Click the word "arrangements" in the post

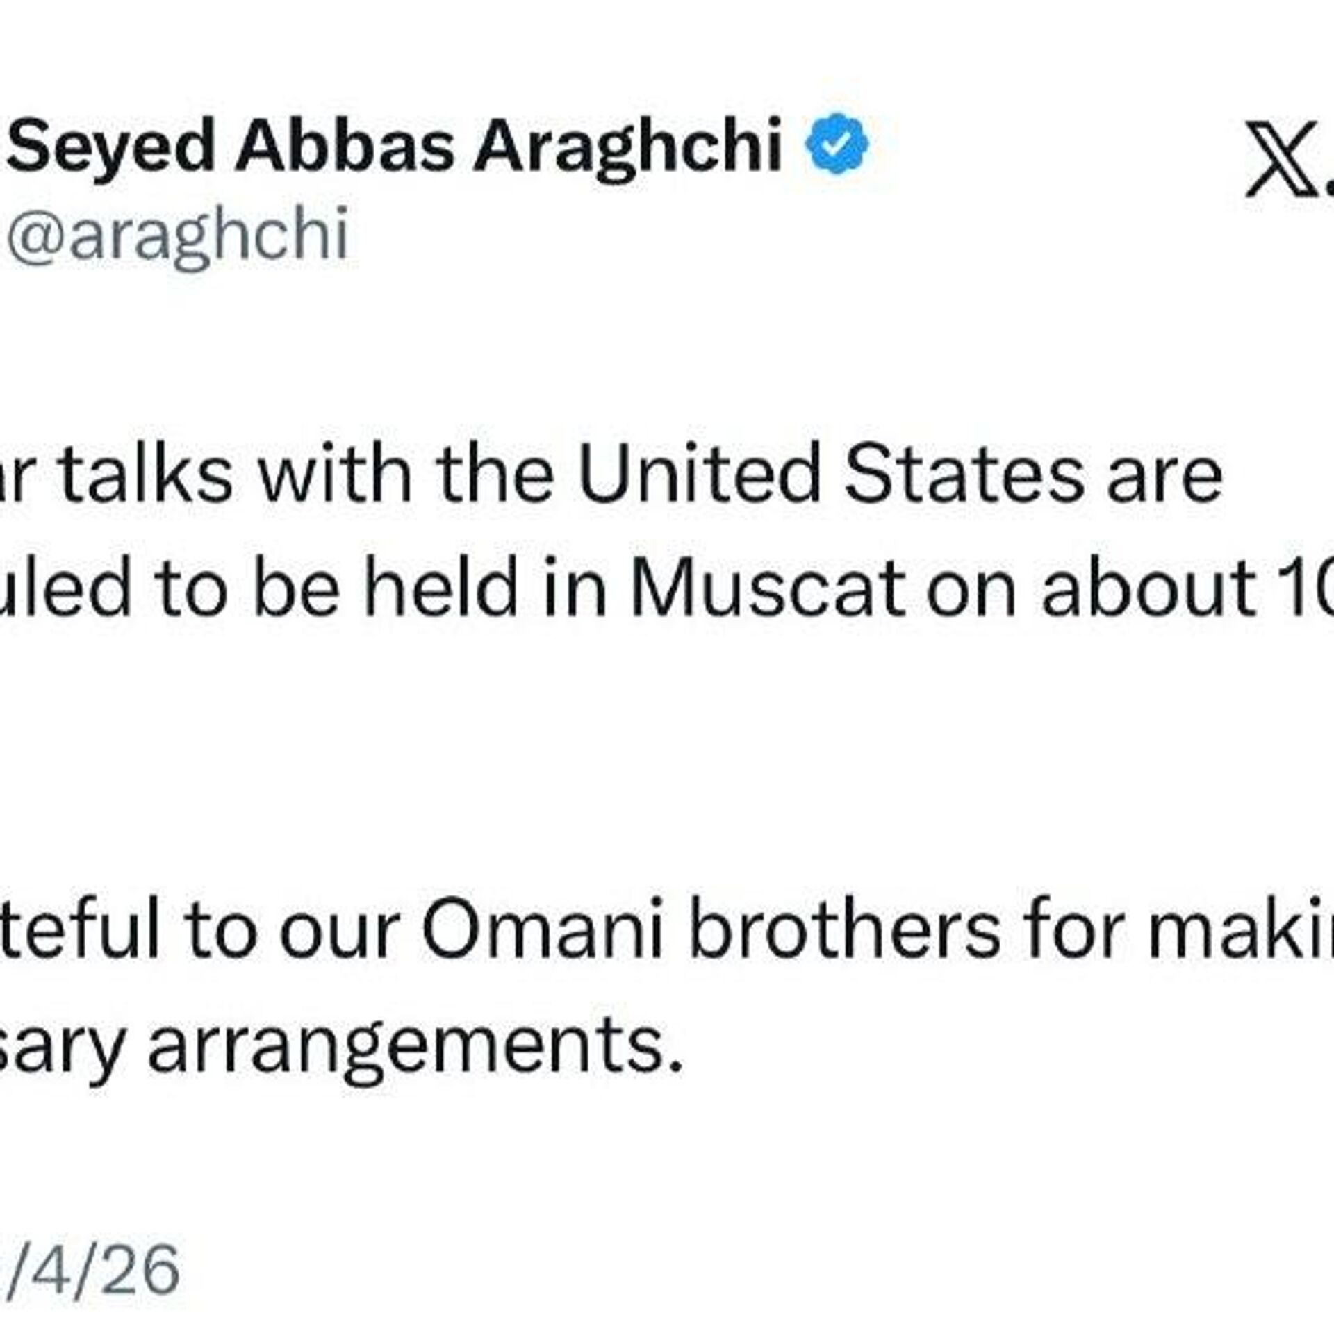click(415, 1047)
